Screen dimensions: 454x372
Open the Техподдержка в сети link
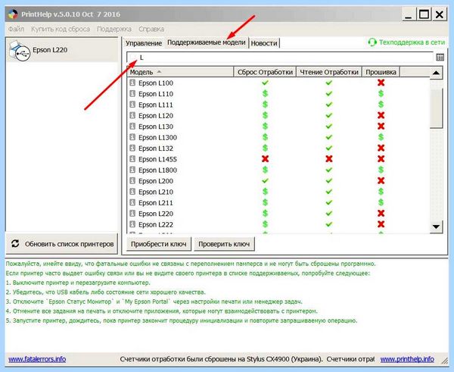click(412, 42)
